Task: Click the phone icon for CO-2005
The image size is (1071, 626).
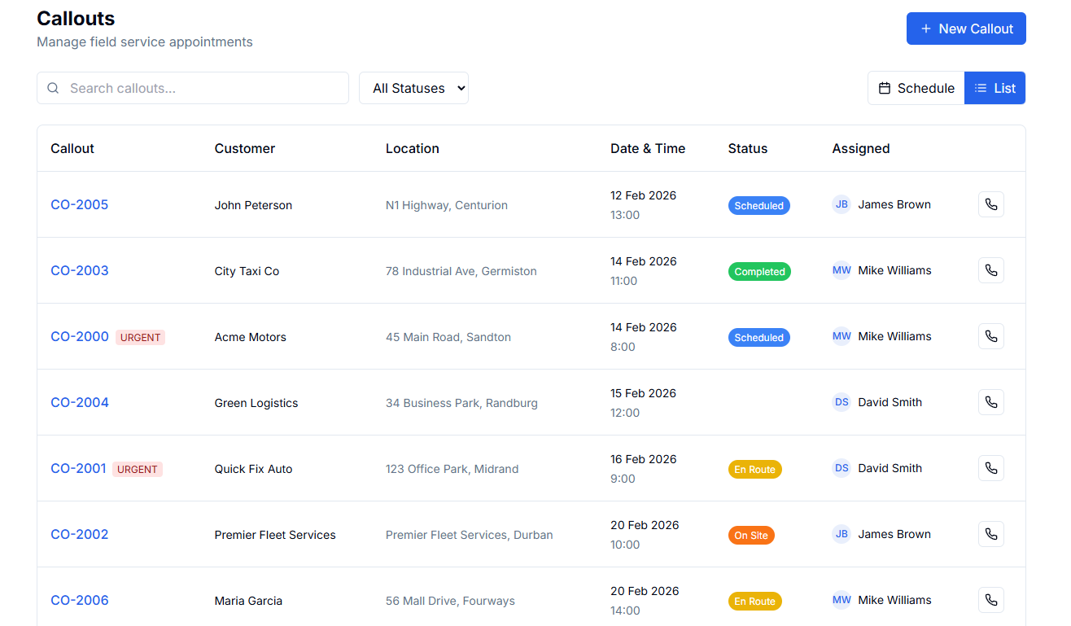Action: (990, 204)
